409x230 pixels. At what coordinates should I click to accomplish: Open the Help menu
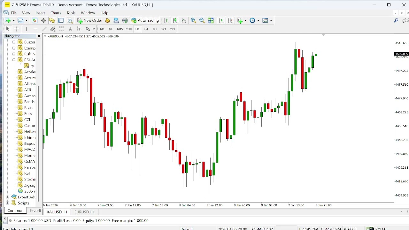point(104,13)
